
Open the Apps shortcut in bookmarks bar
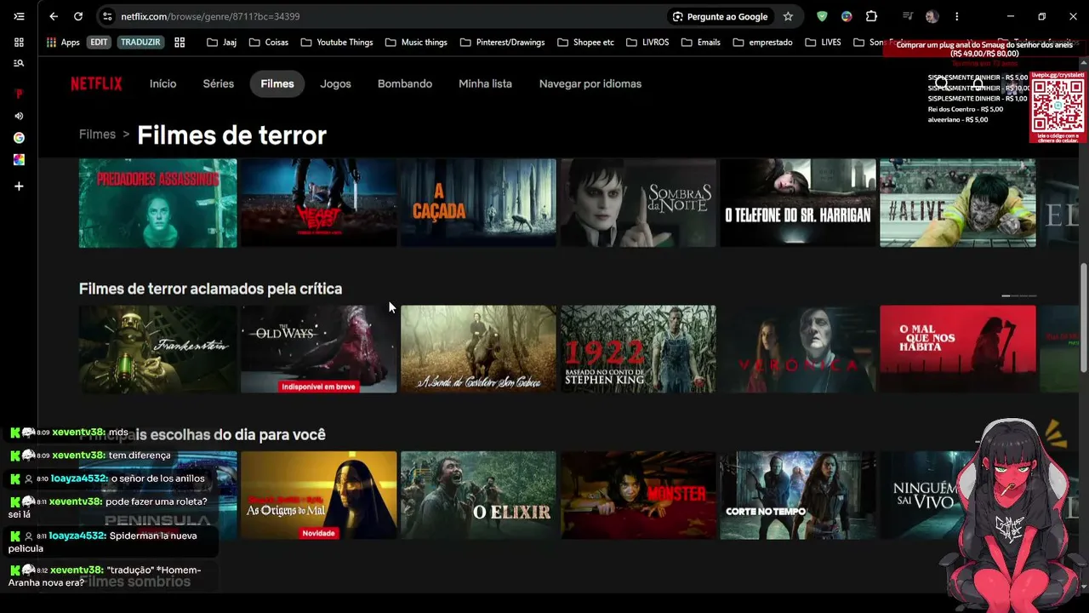click(63, 43)
